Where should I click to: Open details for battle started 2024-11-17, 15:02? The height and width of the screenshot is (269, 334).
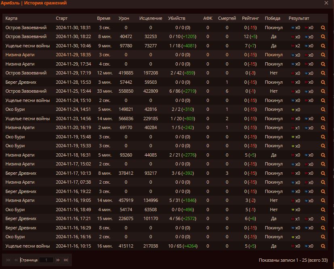click(323, 164)
